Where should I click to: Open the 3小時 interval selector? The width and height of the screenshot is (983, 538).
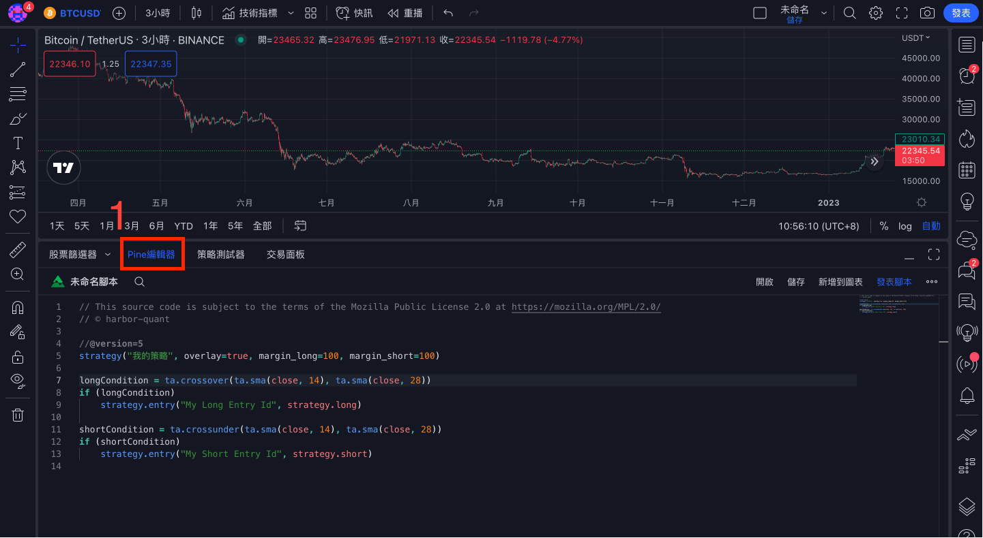(x=158, y=13)
